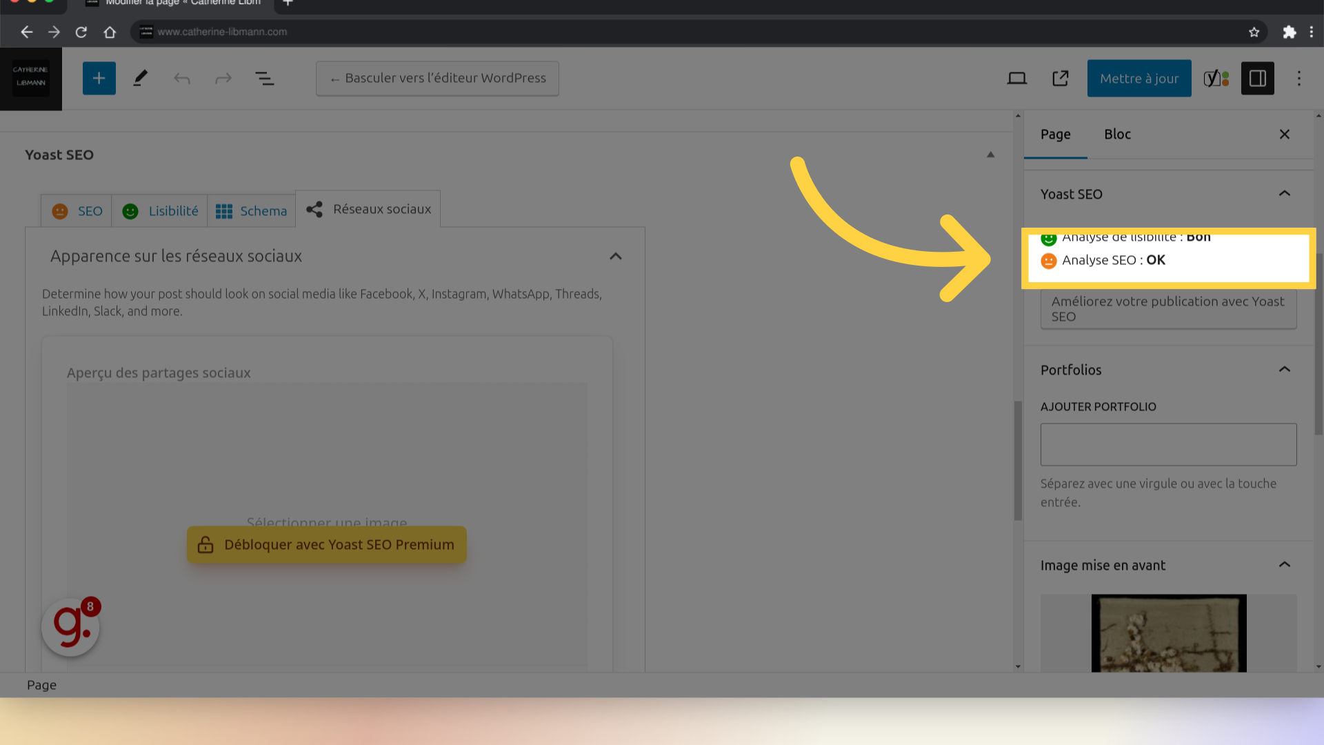Go to the browser home icon

(x=110, y=32)
